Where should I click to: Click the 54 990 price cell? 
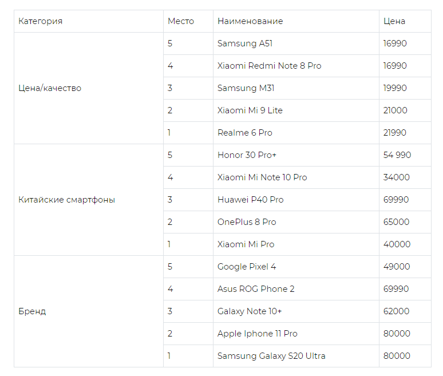point(405,155)
